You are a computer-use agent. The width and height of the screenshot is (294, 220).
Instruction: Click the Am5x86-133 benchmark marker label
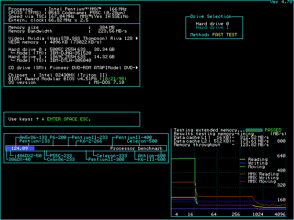pos(33,137)
